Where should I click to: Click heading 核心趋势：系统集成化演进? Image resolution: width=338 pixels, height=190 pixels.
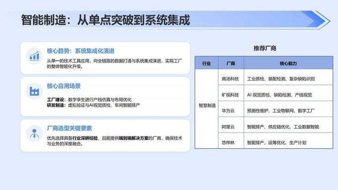(81, 51)
